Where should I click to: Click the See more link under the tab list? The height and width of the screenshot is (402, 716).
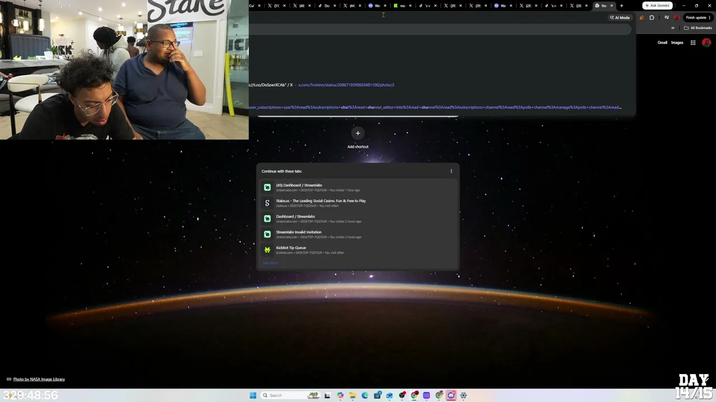point(270,263)
